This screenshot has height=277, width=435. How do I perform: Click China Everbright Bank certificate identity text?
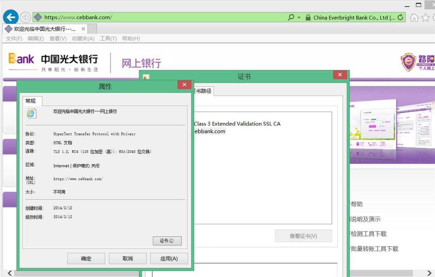click(x=354, y=17)
